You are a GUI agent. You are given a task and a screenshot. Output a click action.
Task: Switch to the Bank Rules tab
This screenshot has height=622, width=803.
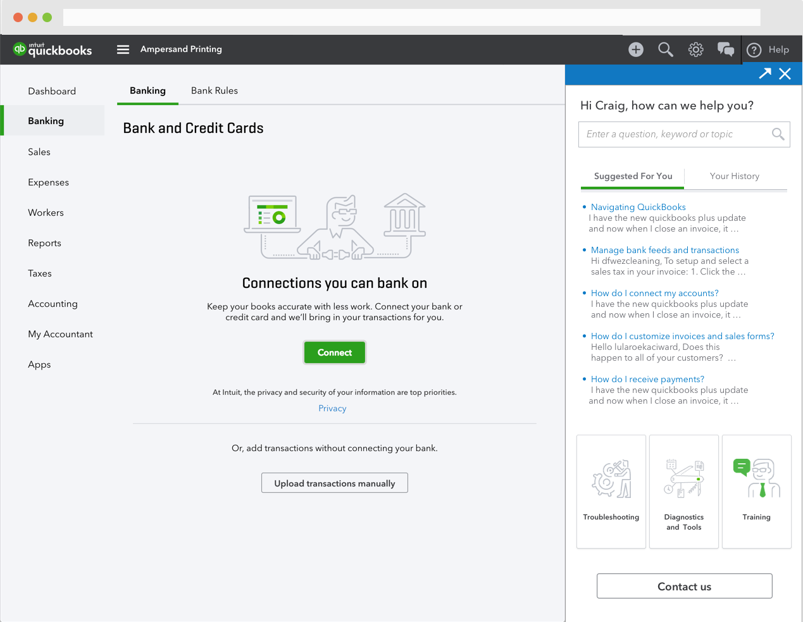tap(215, 90)
